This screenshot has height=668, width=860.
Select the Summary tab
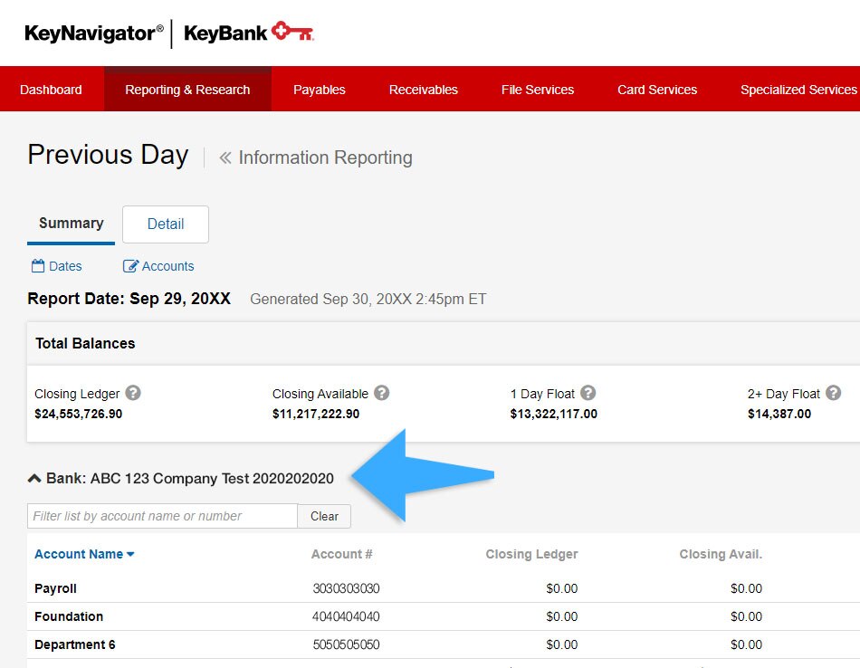click(71, 224)
